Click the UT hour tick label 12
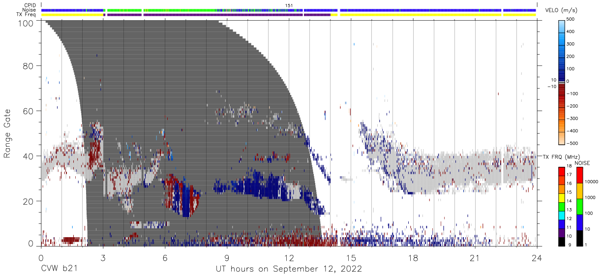 click(289, 257)
